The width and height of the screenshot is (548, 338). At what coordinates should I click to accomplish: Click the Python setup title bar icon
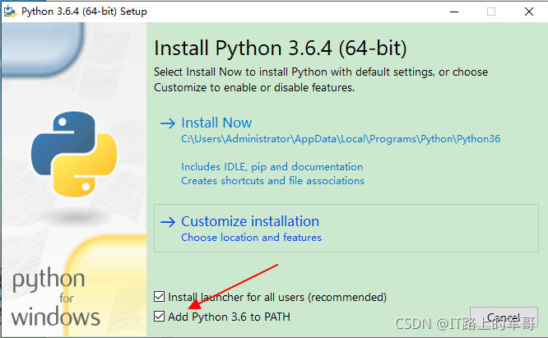10,12
